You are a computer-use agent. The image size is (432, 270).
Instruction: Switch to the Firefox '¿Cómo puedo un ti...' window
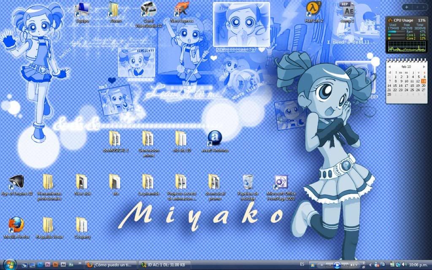(x=111, y=265)
